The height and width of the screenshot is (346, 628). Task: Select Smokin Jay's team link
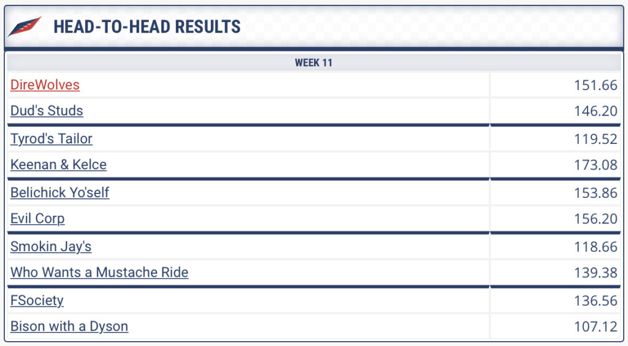[51, 247]
